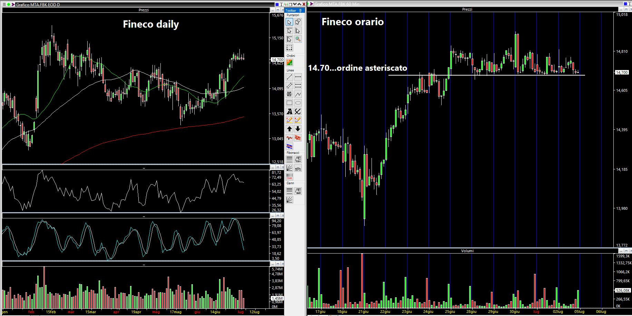Viewport: 632px width, 316px height.
Task: Select the rectangle shape tool
Action: click(x=289, y=103)
